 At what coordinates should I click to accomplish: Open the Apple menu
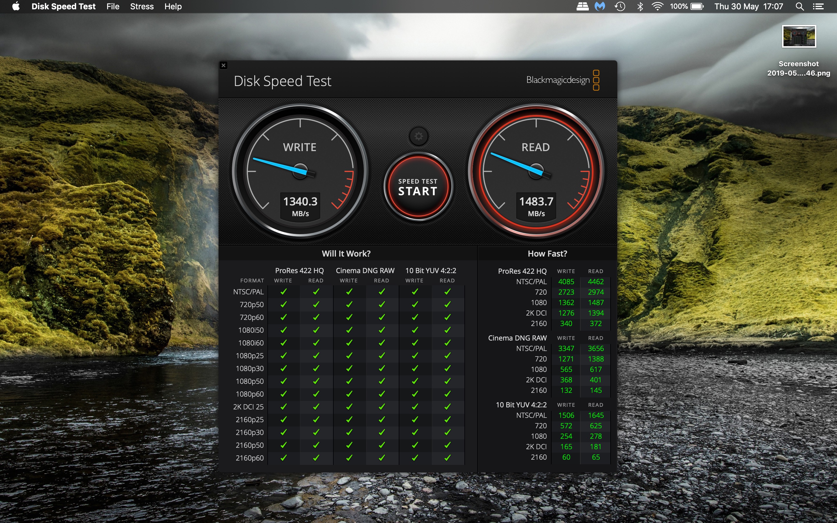tap(16, 6)
